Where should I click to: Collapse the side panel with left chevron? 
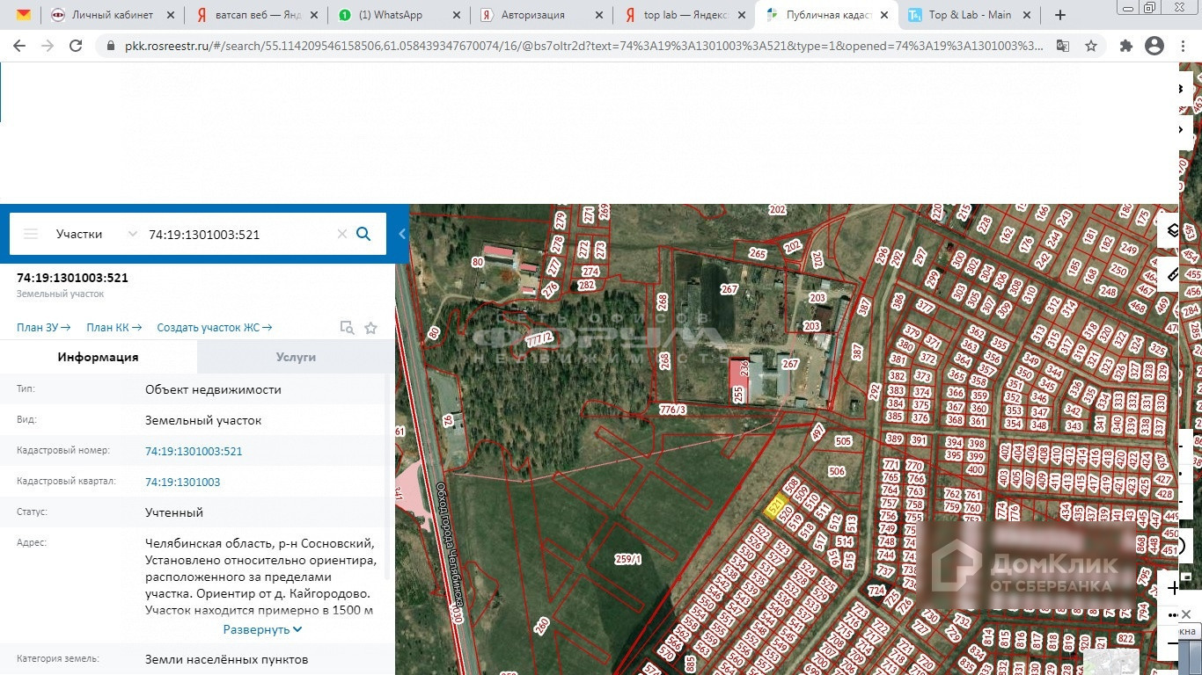[402, 234]
